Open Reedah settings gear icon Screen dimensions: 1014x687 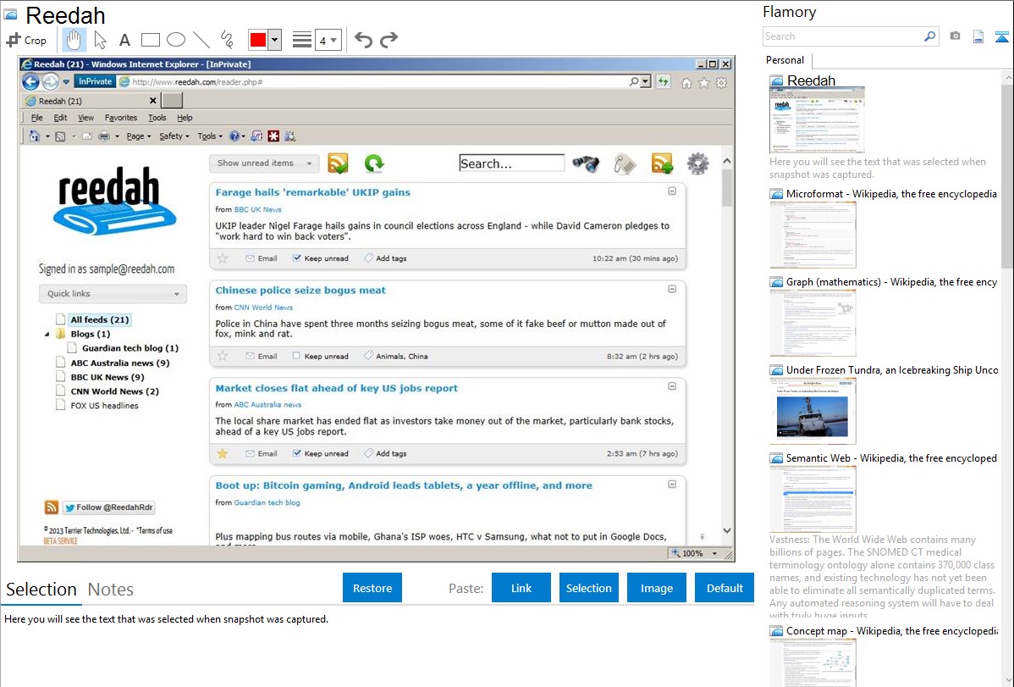tap(697, 163)
